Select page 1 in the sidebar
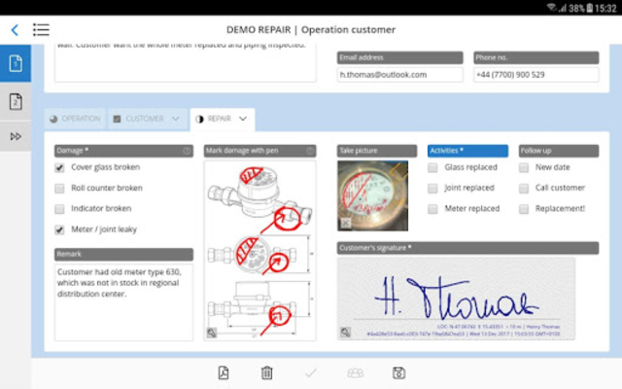This screenshot has height=389, width=622. click(x=16, y=63)
